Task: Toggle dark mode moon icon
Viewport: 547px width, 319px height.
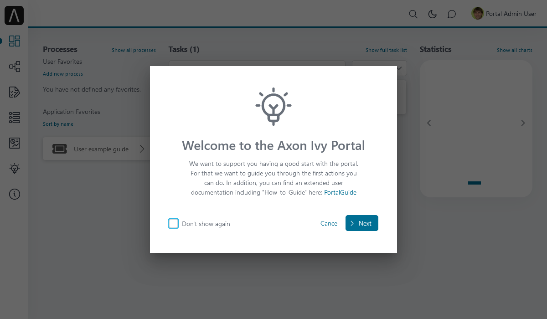Action: [433, 14]
